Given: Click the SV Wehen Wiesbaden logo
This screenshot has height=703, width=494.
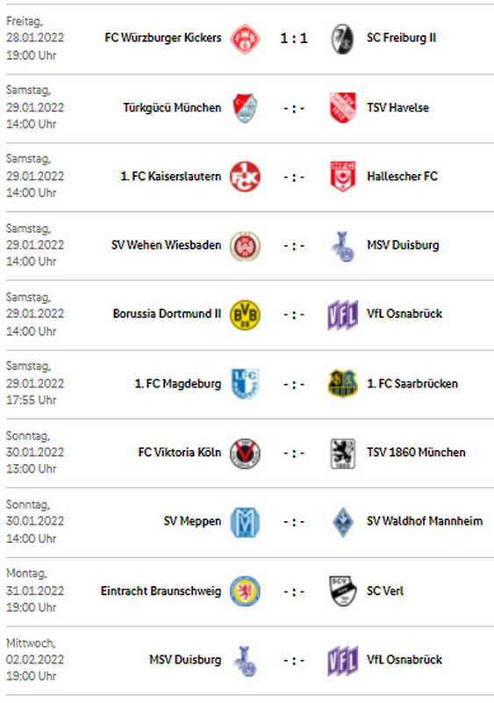Looking at the screenshot, I should (245, 246).
